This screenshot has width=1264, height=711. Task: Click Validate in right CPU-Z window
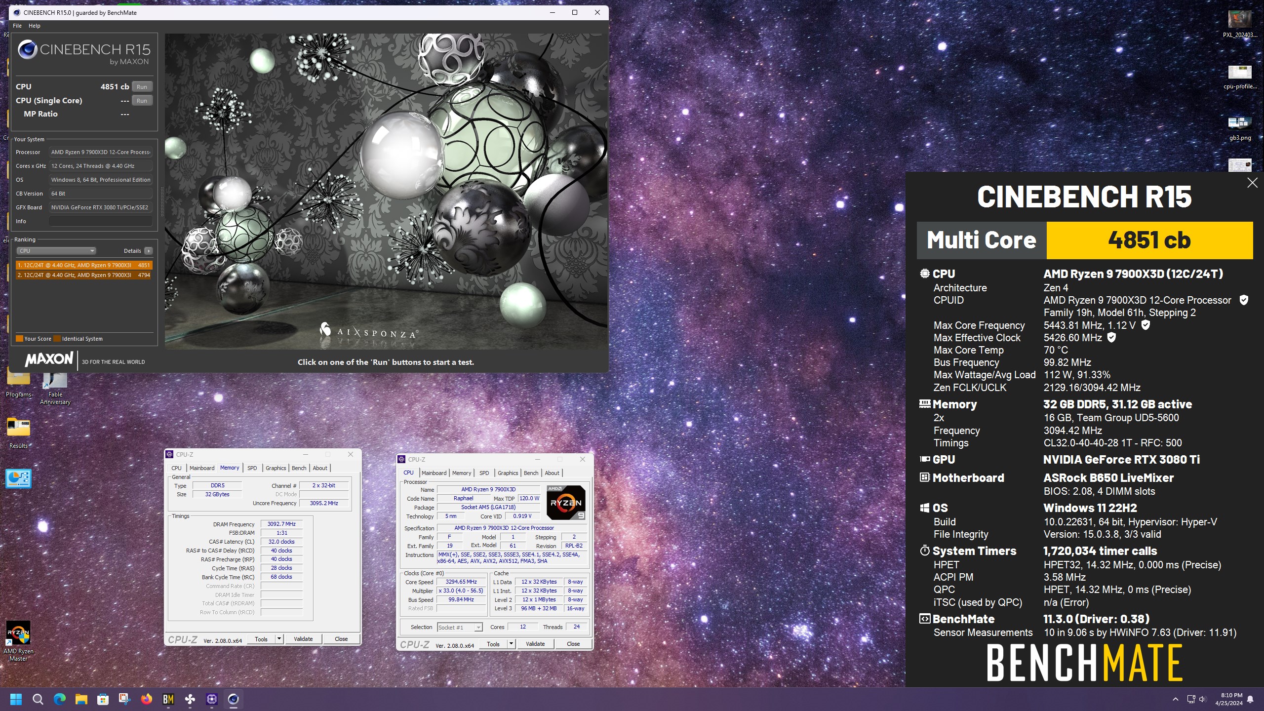click(535, 644)
